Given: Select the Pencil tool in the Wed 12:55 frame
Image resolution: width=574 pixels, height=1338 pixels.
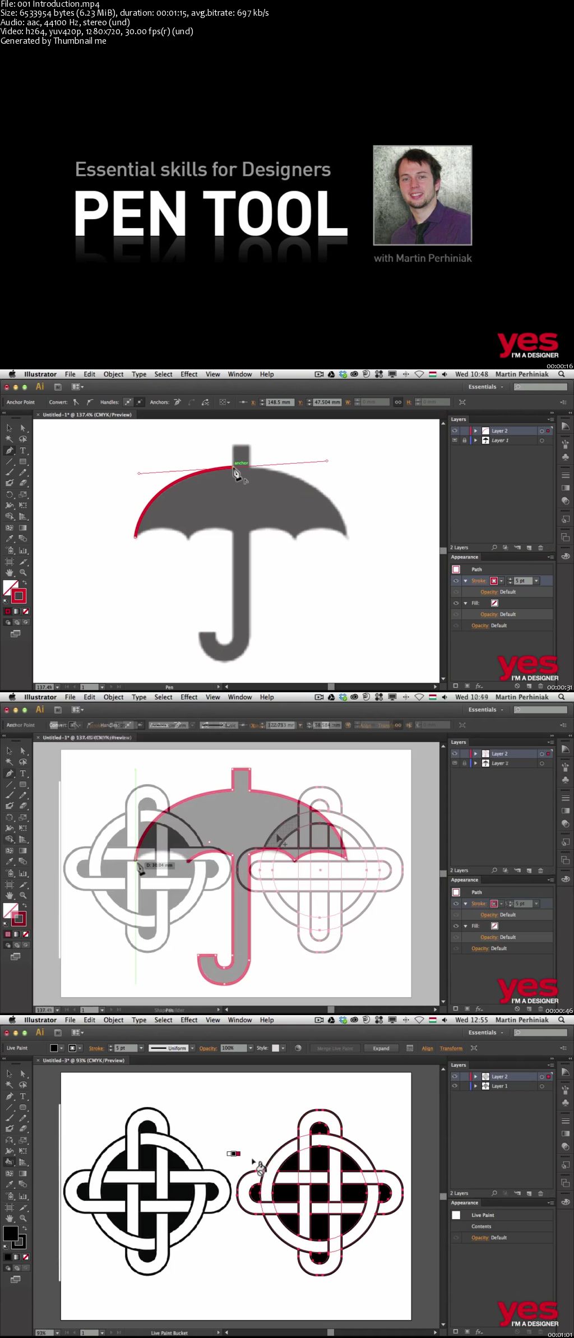Looking at the screenshot, I should tap(23, 1118).
